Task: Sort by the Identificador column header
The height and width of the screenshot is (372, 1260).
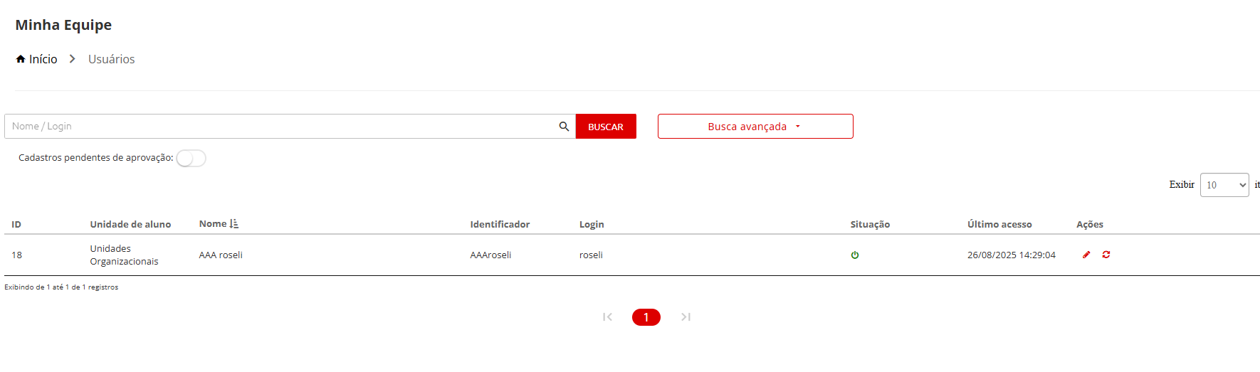Action: (500, 225)
